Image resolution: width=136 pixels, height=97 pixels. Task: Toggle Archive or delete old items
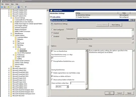(52, 76)
